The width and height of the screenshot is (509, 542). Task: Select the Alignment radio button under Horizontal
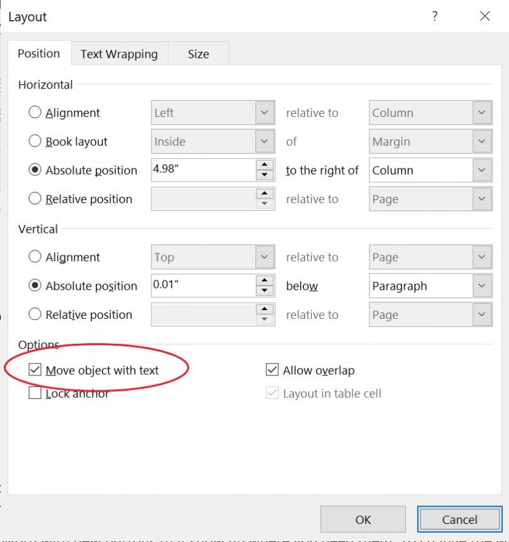click(x=35, y=113)
